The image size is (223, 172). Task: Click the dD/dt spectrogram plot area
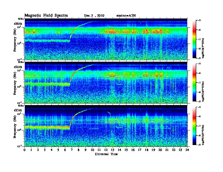tap(106, 82)
